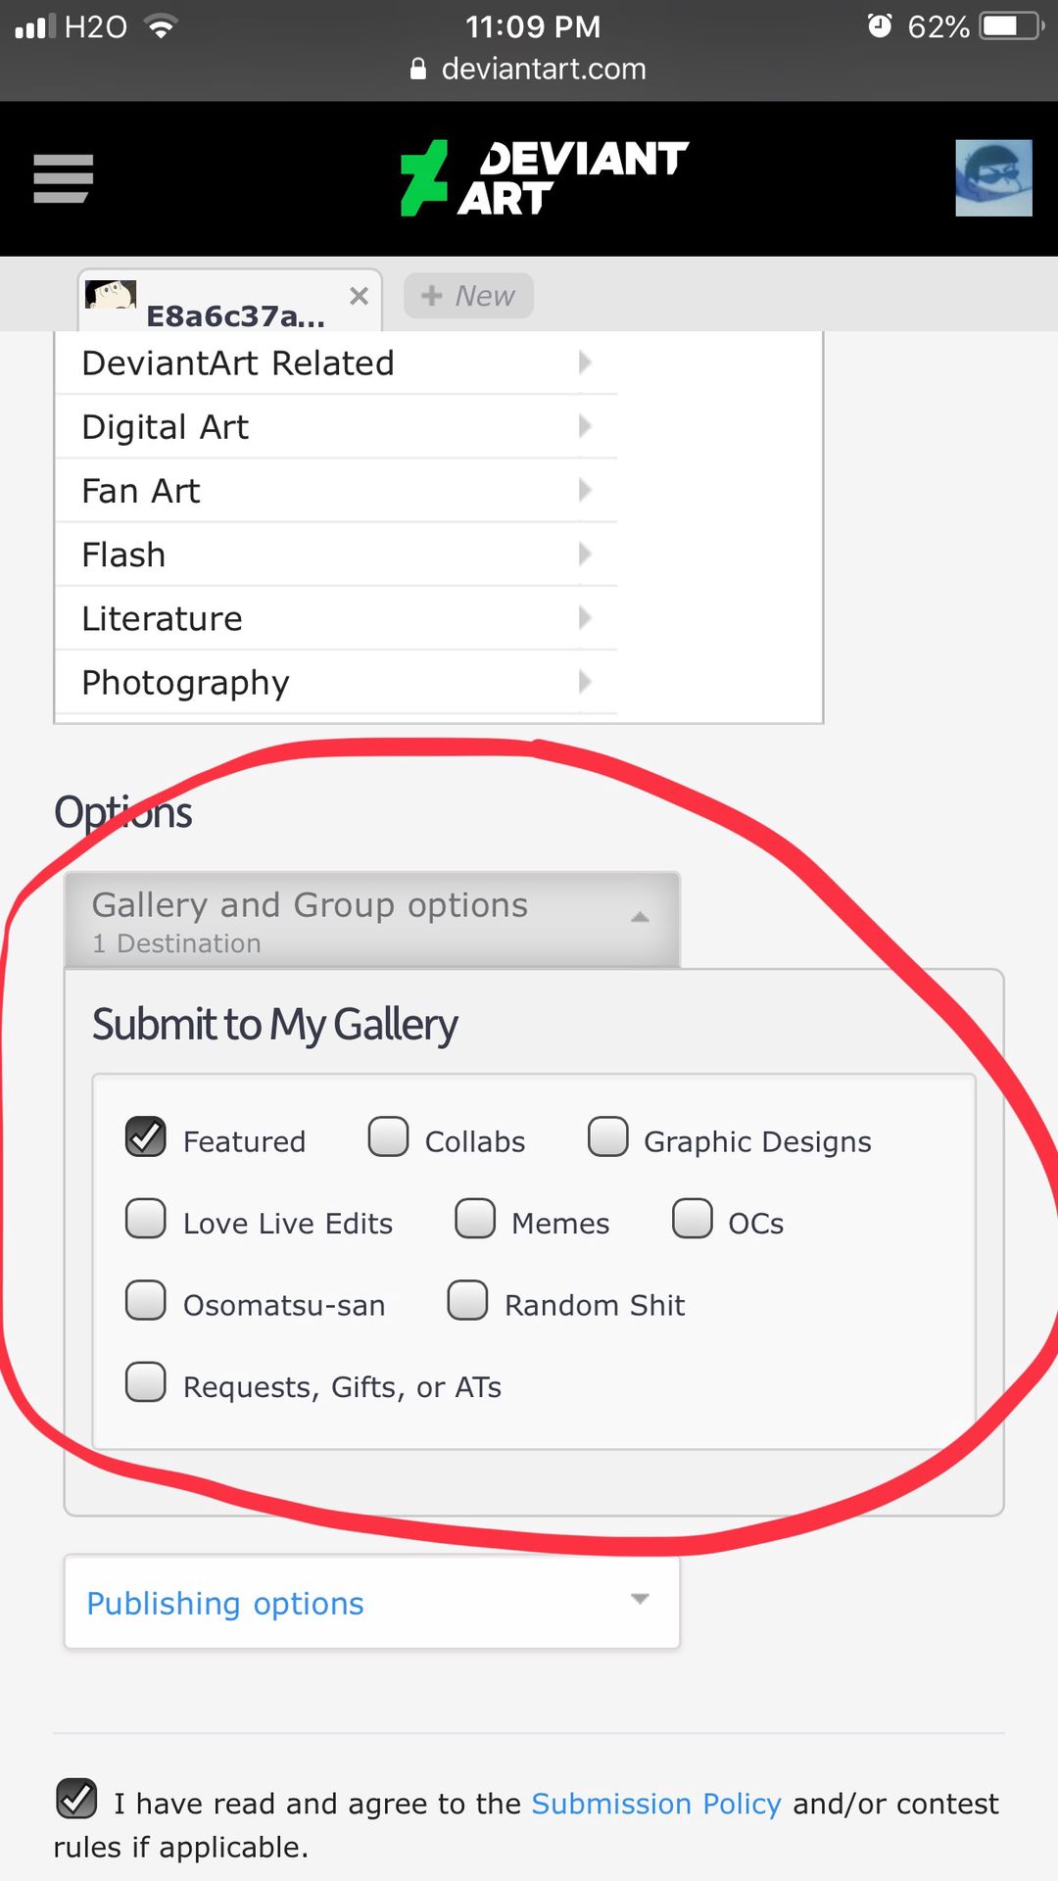Open the user profile avatar
Image resolution: width=1058 pixels, height=1881 pixels.
(993, 177)
